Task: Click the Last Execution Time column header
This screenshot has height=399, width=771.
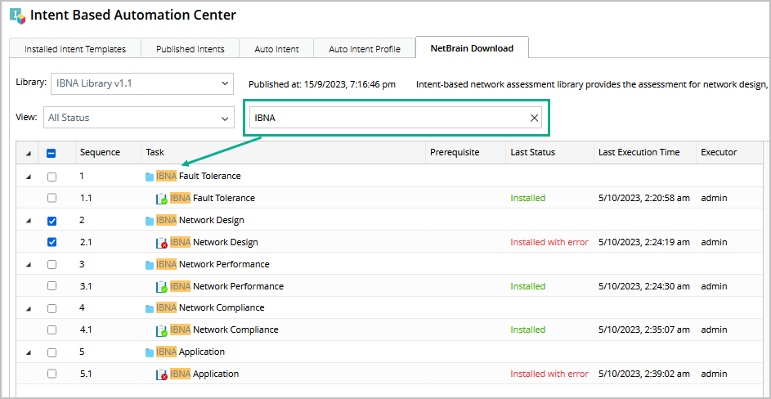Action: [x=639, y=152]
